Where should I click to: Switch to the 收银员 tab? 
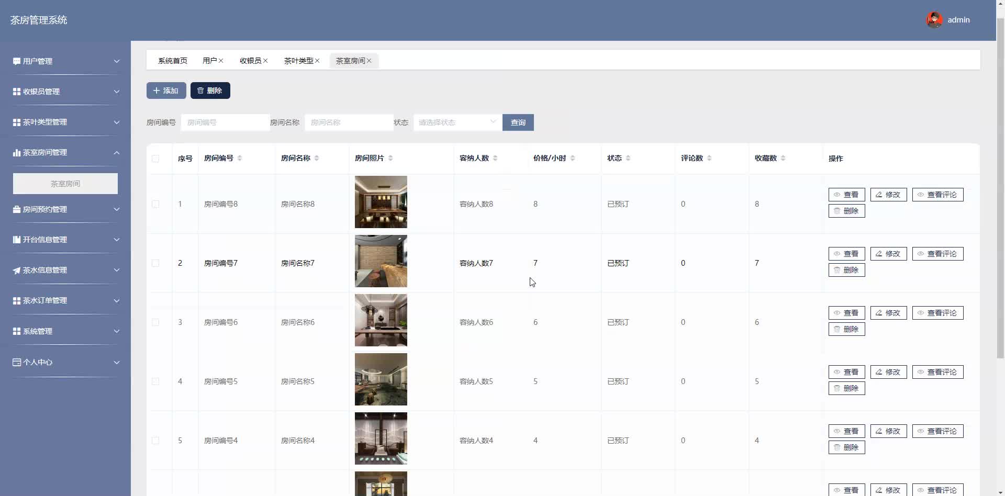pos(250,61)
